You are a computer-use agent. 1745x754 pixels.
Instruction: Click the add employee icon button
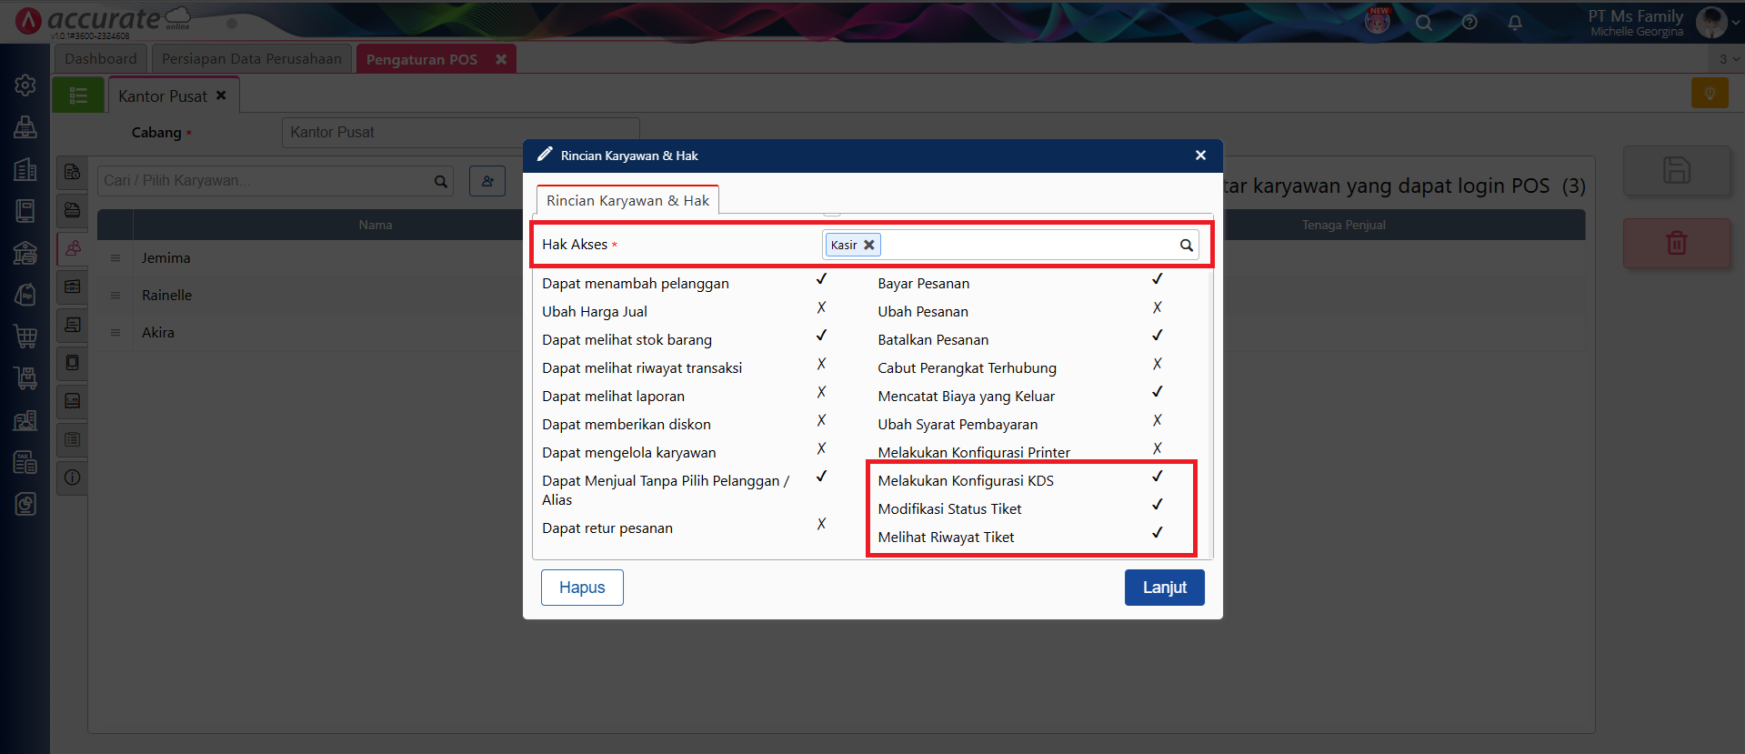(487, 181)
